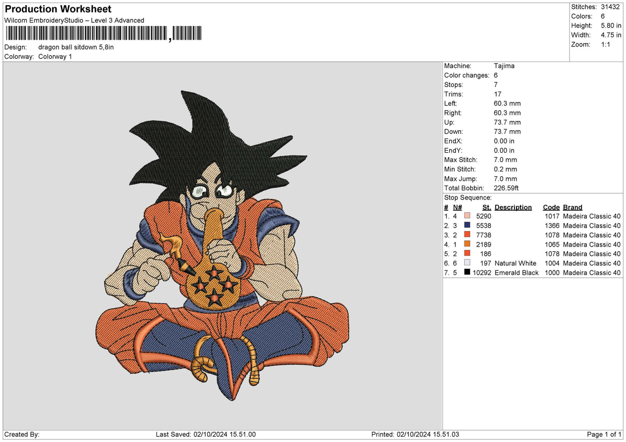Click stitch count '5290' in stop 1 row
The height and width of the screenshot is (442, 626).
tap(484, 216)
